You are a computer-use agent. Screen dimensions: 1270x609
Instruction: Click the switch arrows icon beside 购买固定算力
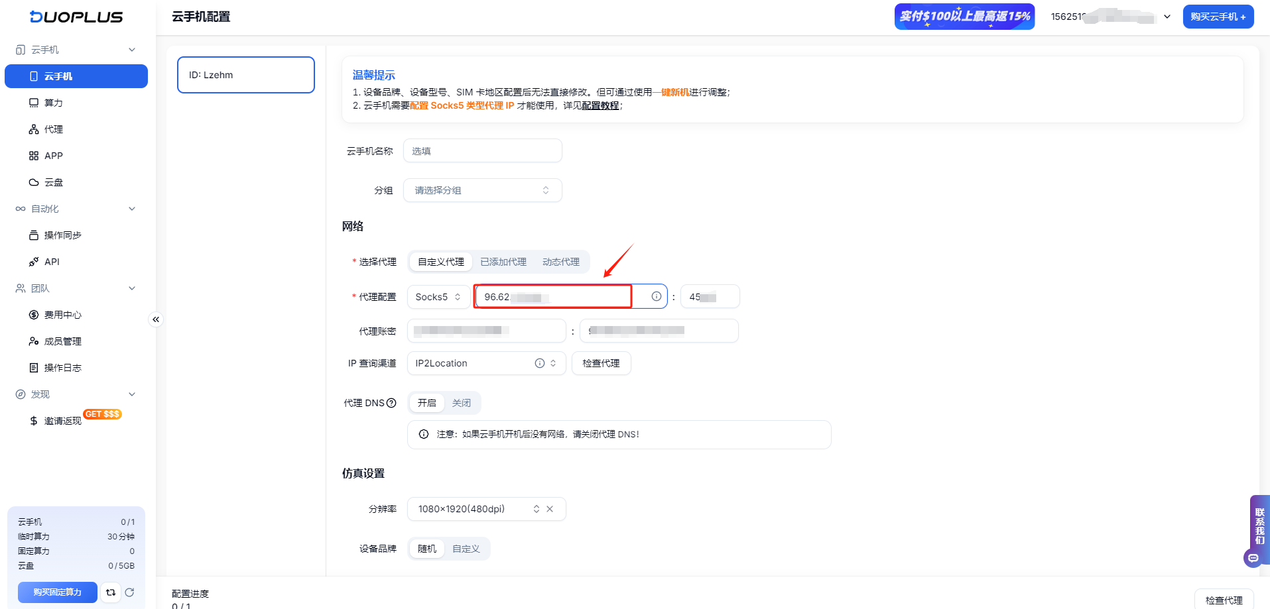click(x=111, y=592)
